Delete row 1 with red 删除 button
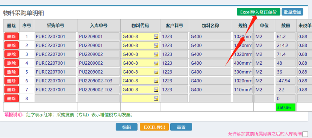This screenshot has width=312, height=138. pos(12,36)
